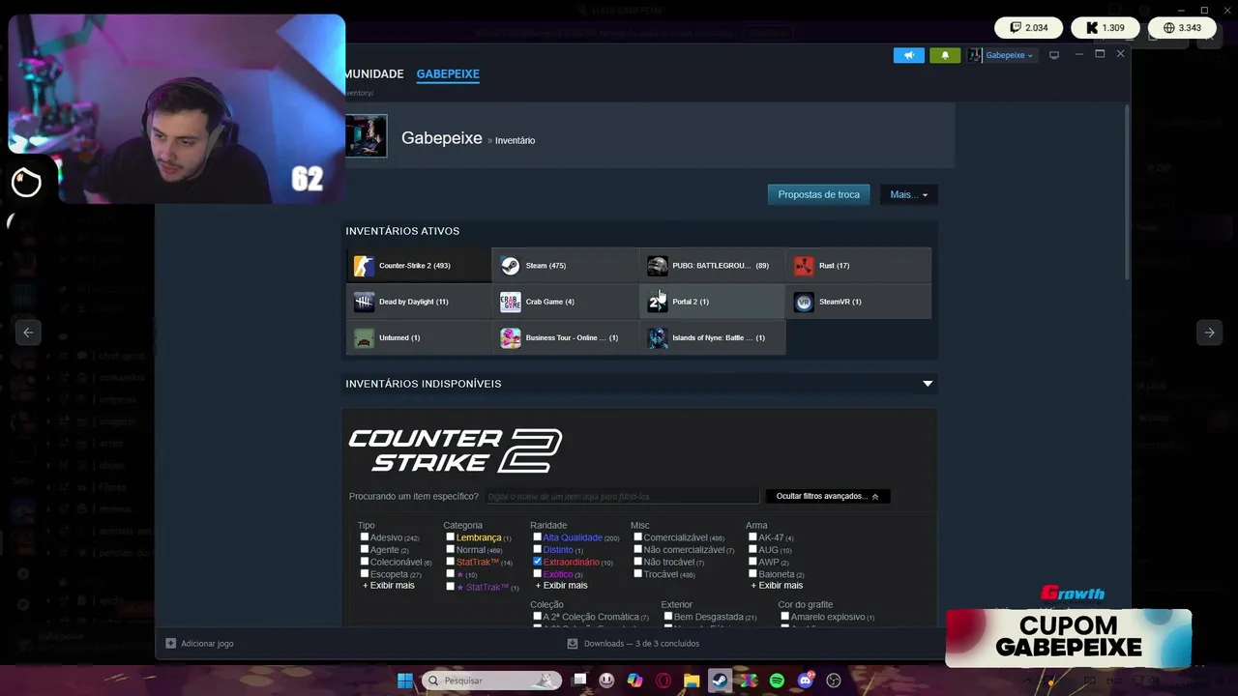Click the 2.034 viewer count badge
Screen dimensions: 1238x696
[1028, 28]
